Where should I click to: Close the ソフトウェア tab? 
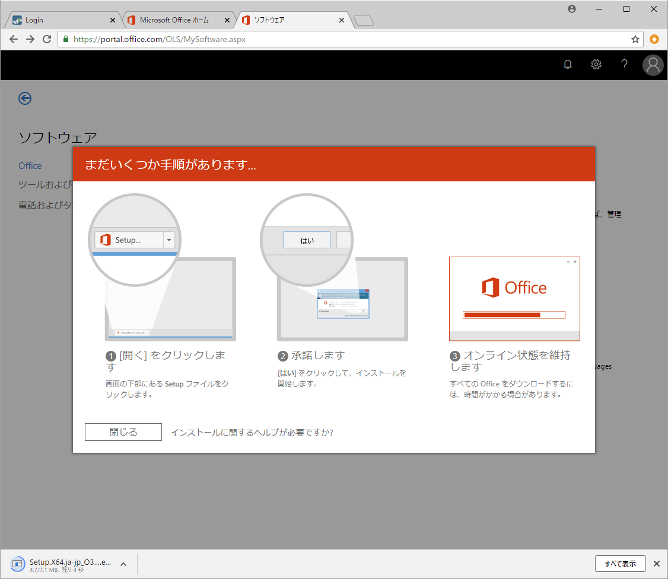342,20
